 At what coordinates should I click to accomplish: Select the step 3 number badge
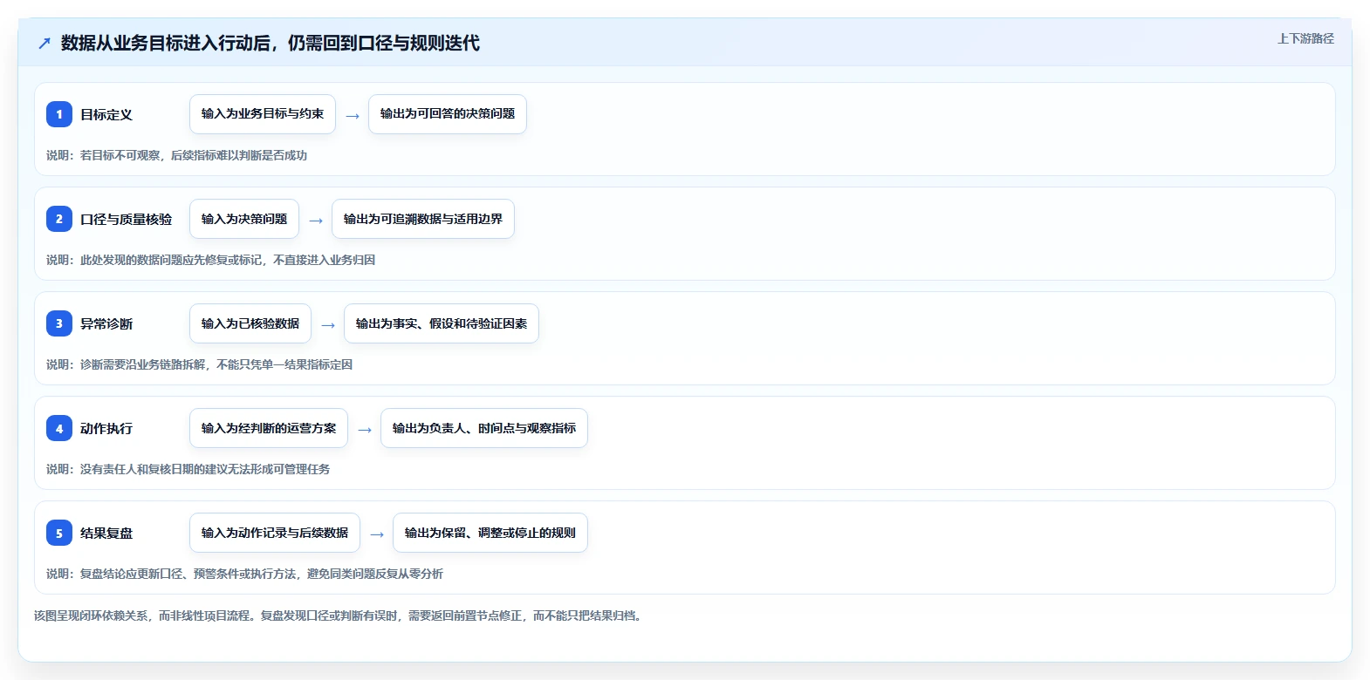(59, 323)
